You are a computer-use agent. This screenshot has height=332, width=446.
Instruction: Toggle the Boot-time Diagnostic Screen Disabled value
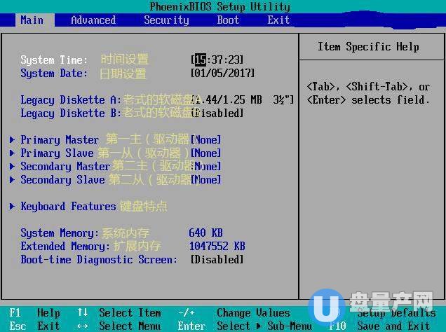(217, 259)
